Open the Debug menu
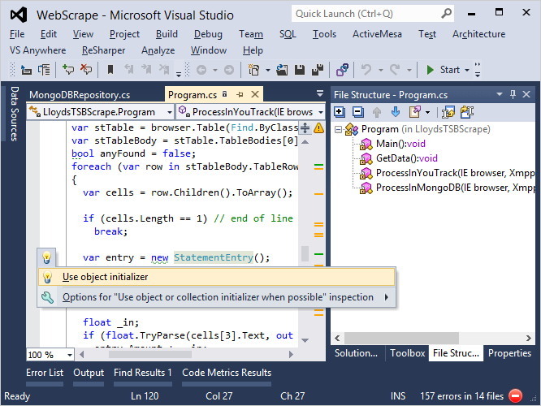Image resolution: width=541 pixels, height=406 pixels. pyautogui.click(x=208, y=34)
